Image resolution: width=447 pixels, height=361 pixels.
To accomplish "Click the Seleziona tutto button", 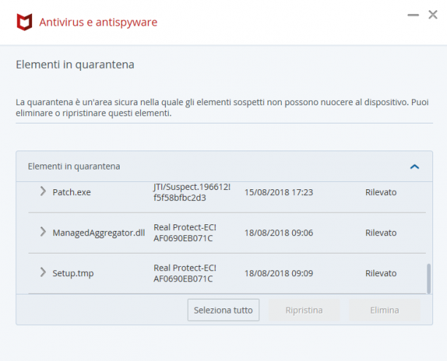I will pos(223,310).
